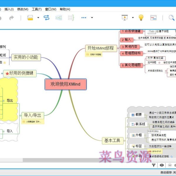Click the three-dots more tools icon
This screenshot has height=176, width=176.
tap(84, 18)
